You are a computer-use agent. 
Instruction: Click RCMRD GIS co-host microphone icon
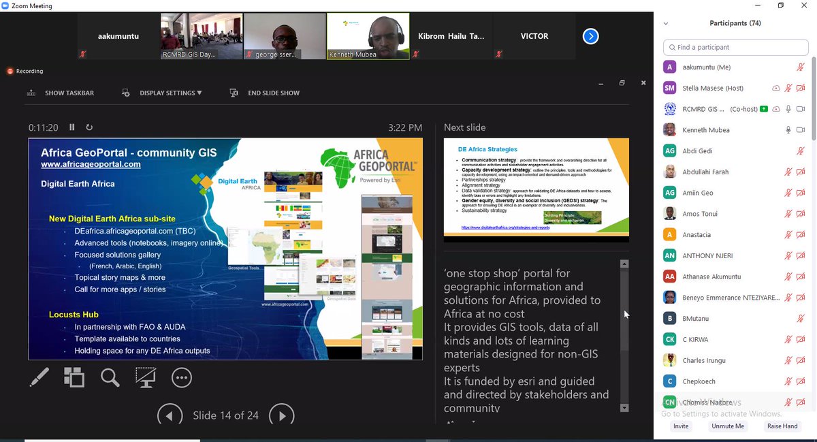coord(788,109)
